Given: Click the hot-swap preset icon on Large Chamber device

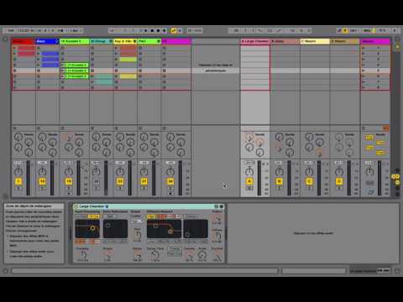Looking at the screenshot, I should pyautogui.click(x=217, y=206).
